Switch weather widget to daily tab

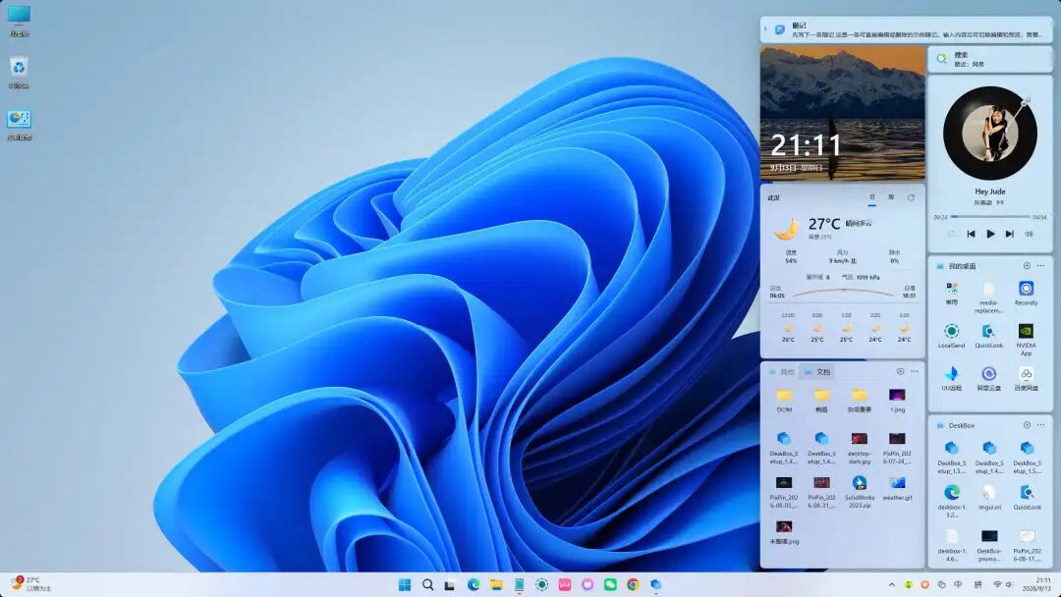pyautogui.click(x=872, y=197)
